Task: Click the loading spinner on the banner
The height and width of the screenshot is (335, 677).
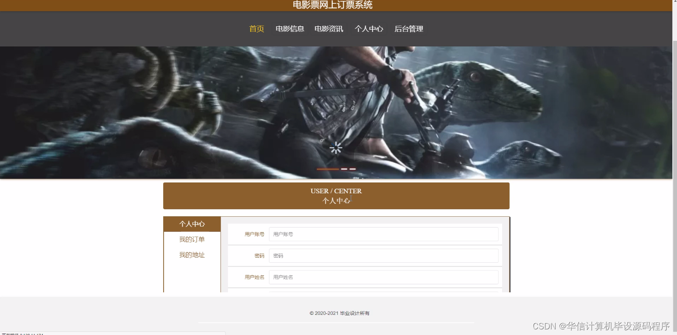Action: pos(336,148)
